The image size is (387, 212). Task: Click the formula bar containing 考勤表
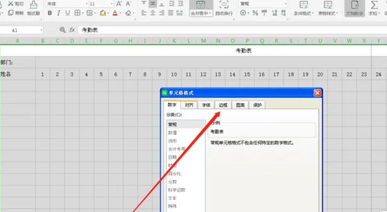coord(228,30)
